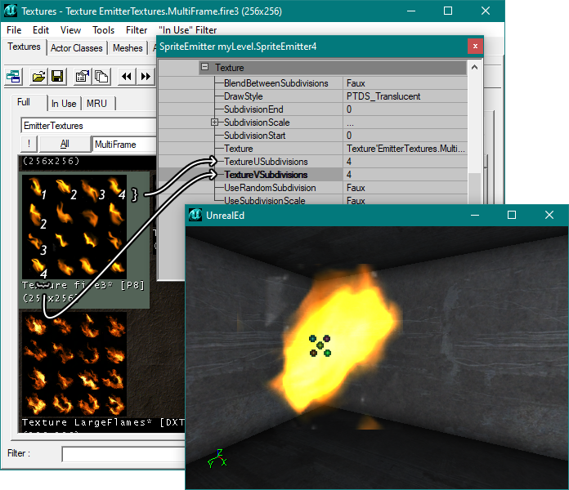Go to previous group with rewind arrows
This screenshot has width=569, height=490.
coord(126,77)
